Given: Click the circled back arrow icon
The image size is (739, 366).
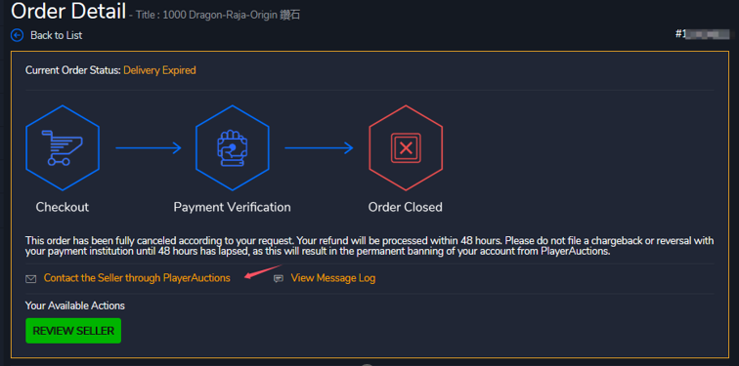Looking at the screenshot, I should coord(17,35).
